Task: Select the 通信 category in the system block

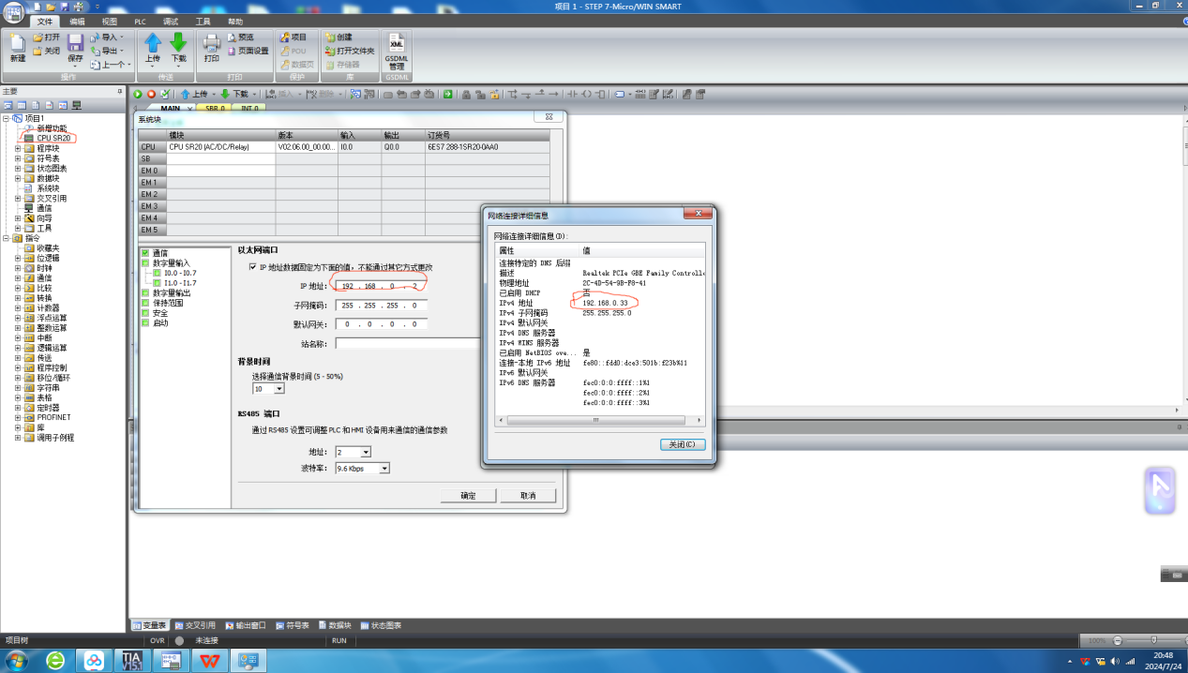Action: pyautogui.click(x=153, y=253)
